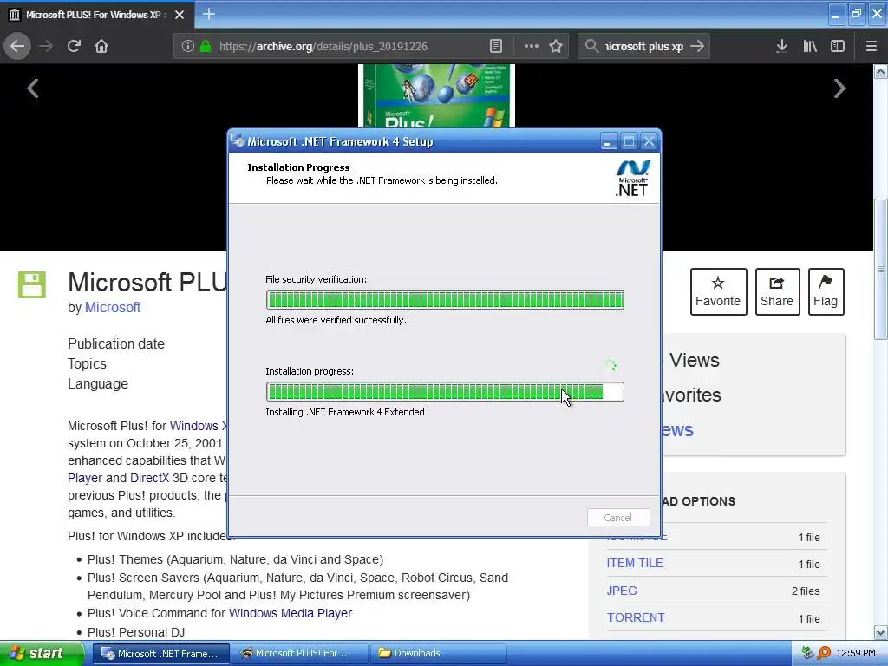Download the JPEG files option
The height and width of the screenshot is (666, 888).
(x=622, y=591)
